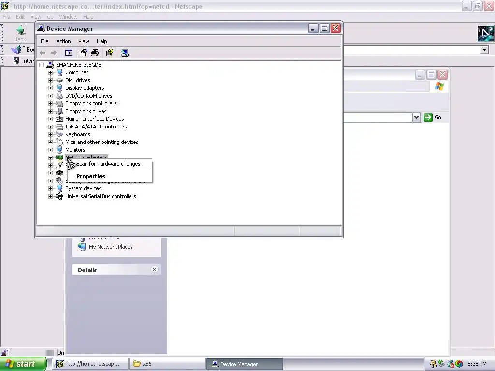Click My Network Places icon in Explorer window
The image size is (495, 371).
tap(82, 247)
